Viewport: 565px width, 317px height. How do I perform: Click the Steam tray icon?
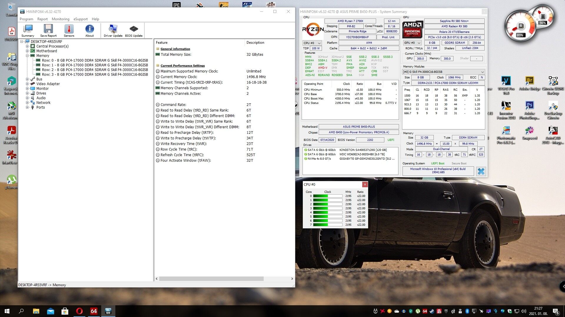coord(432,311)
